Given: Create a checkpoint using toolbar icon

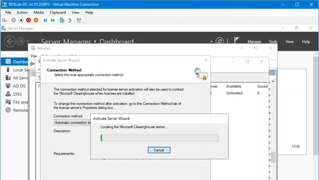Looking at the screenshot, I should click(62, 20).
